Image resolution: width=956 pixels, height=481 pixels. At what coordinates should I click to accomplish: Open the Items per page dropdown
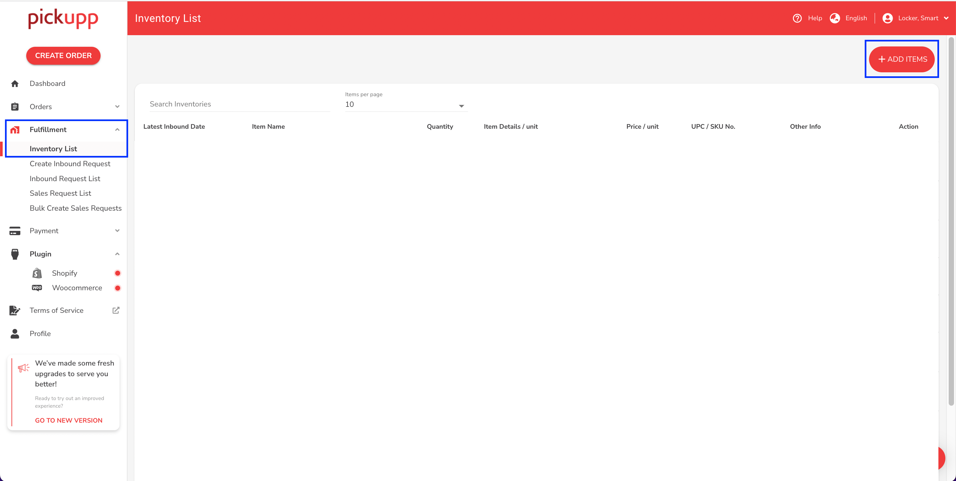[406, 104]
